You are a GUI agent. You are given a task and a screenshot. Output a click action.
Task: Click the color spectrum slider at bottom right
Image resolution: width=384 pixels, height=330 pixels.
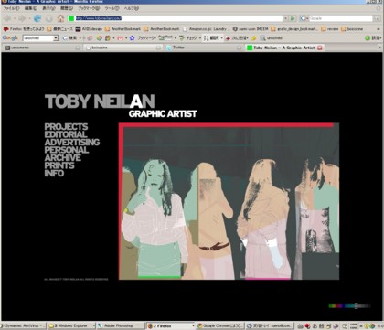[x=349, y=306]
